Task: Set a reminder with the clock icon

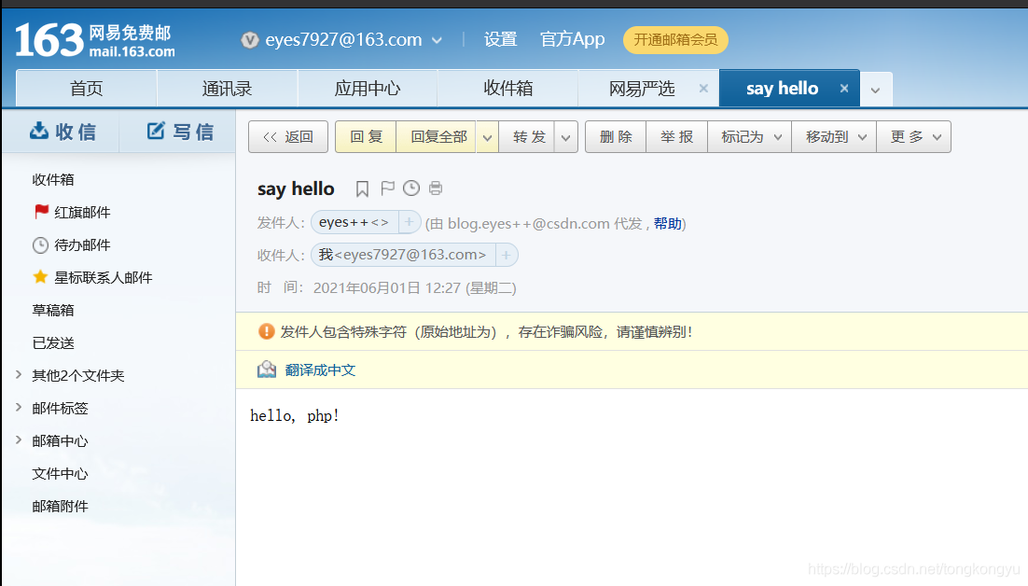Action: coord(410,188)
